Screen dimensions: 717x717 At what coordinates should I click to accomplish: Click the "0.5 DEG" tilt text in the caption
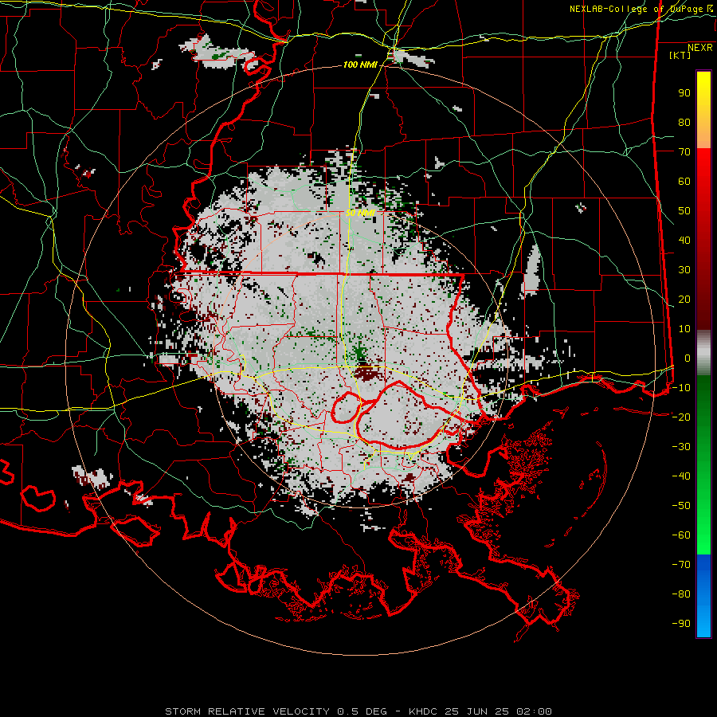point(362,711)
